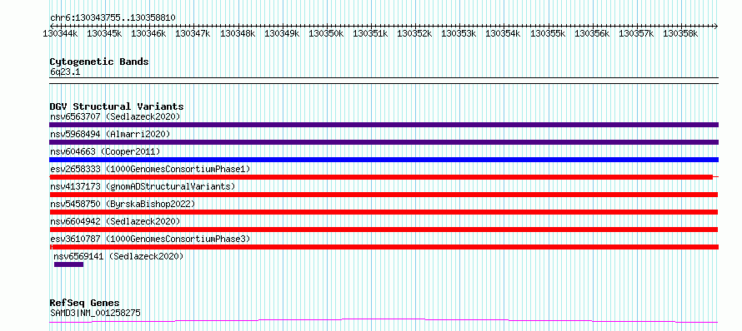Open nsv5458750 (ByrskaBishop2022) label
The height and width of the screenshot is (331, 742).
click(x=122, y=204)
